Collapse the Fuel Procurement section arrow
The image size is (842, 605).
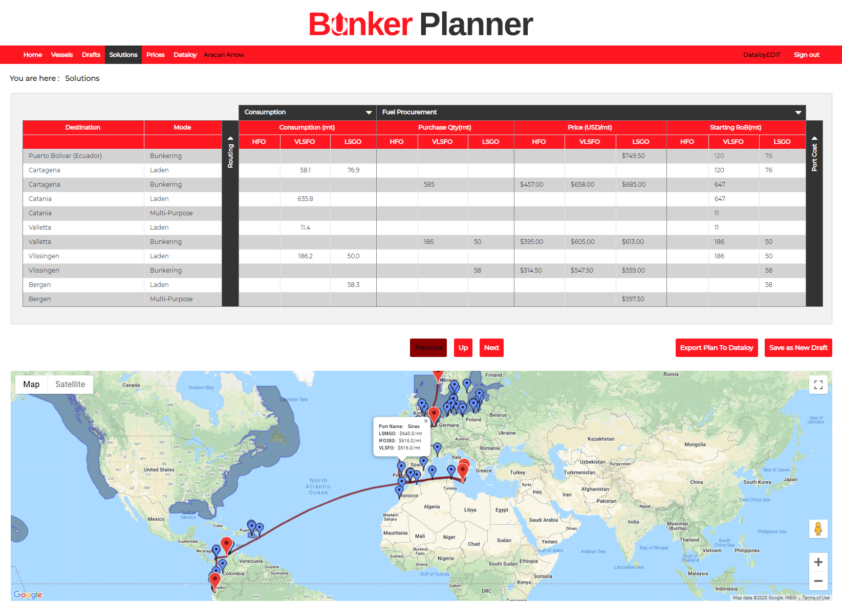click(x=798, y=113)
